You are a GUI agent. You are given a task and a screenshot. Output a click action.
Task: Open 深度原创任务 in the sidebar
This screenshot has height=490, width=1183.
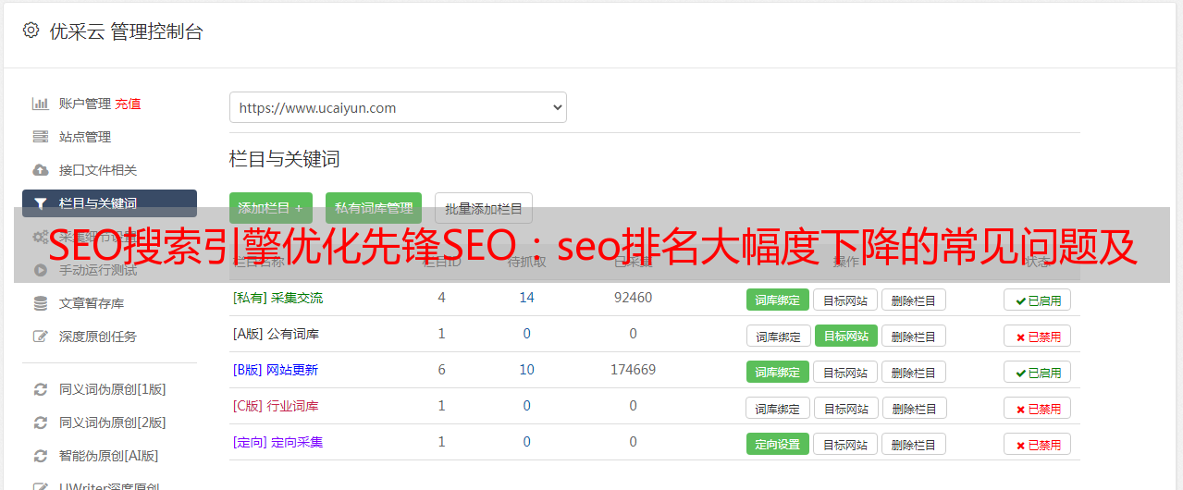98,337
